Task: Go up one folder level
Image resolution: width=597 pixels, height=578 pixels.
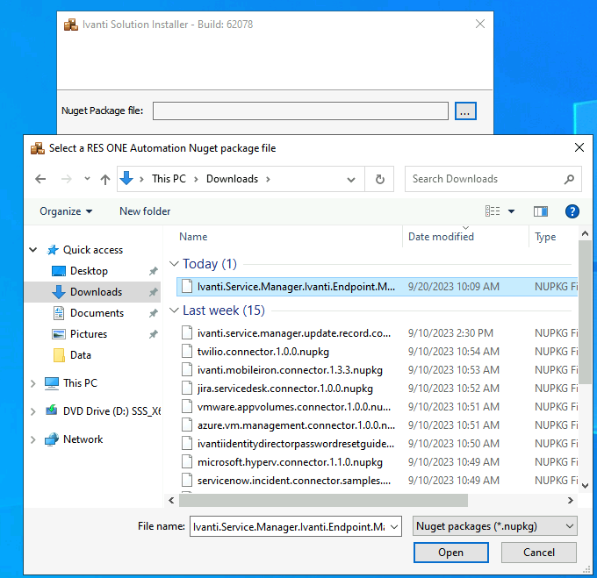Action: coord(105,179)
